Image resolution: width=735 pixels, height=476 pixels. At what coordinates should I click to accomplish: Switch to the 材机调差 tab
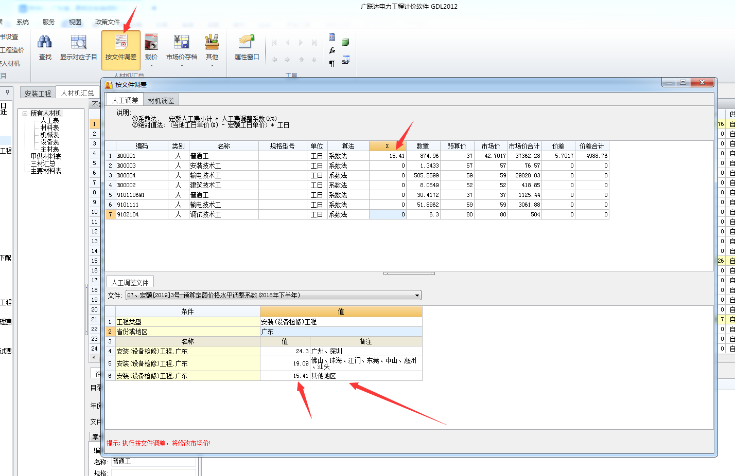161,100
